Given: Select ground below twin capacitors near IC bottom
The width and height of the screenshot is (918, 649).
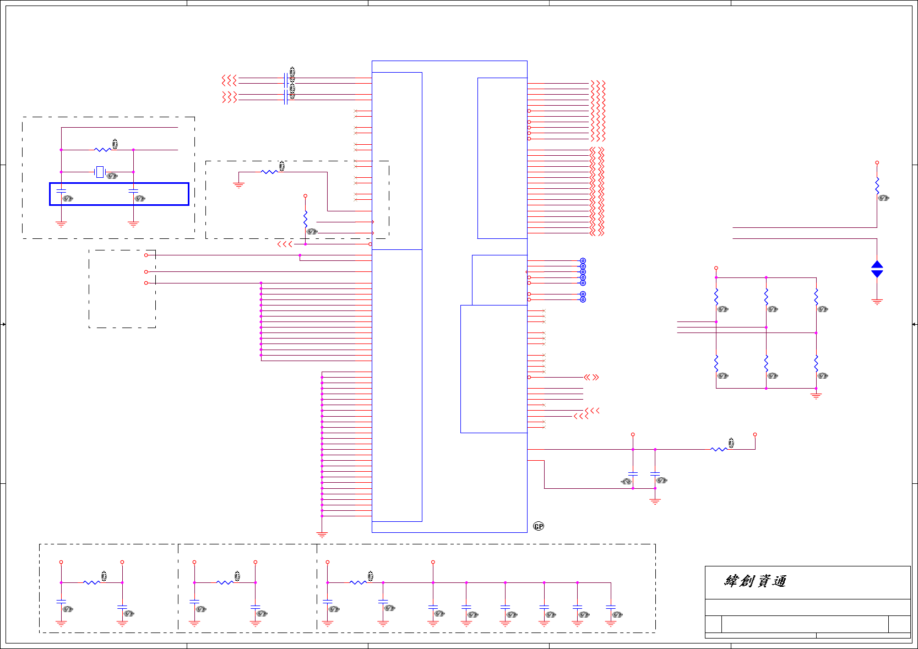Looking at the screenshot, I should tap(655, 501).
